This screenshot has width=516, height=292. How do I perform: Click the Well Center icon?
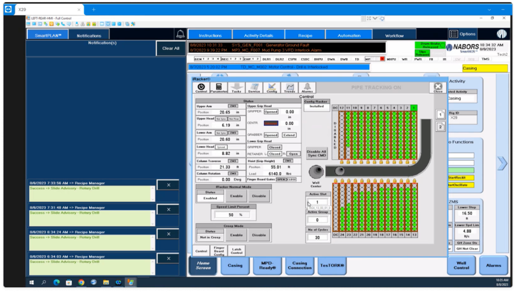point(316,172)
